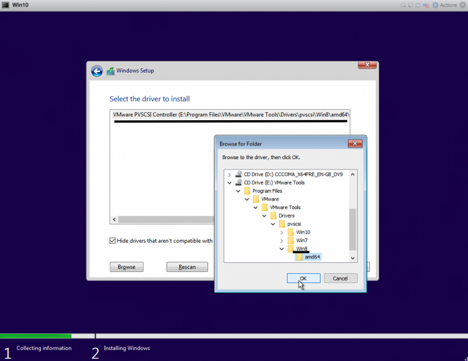The image size is (468, 361).
Task: Select the Drivers label in tree
Action: (286, 216)
